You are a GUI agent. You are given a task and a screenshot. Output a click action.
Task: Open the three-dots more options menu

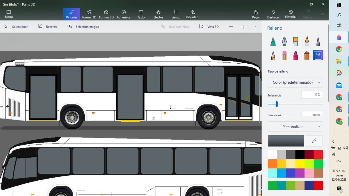tap(255, 27)
